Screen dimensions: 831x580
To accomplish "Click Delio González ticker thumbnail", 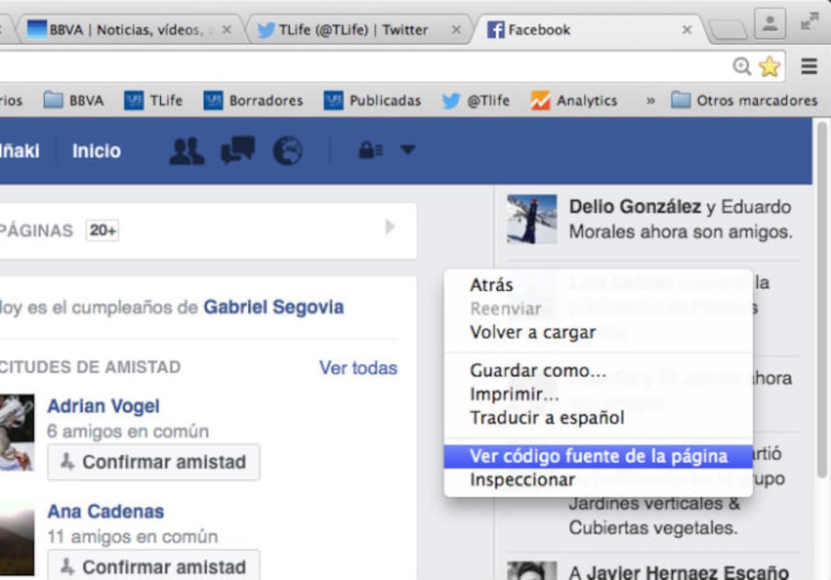I will [x=532, y=219].
